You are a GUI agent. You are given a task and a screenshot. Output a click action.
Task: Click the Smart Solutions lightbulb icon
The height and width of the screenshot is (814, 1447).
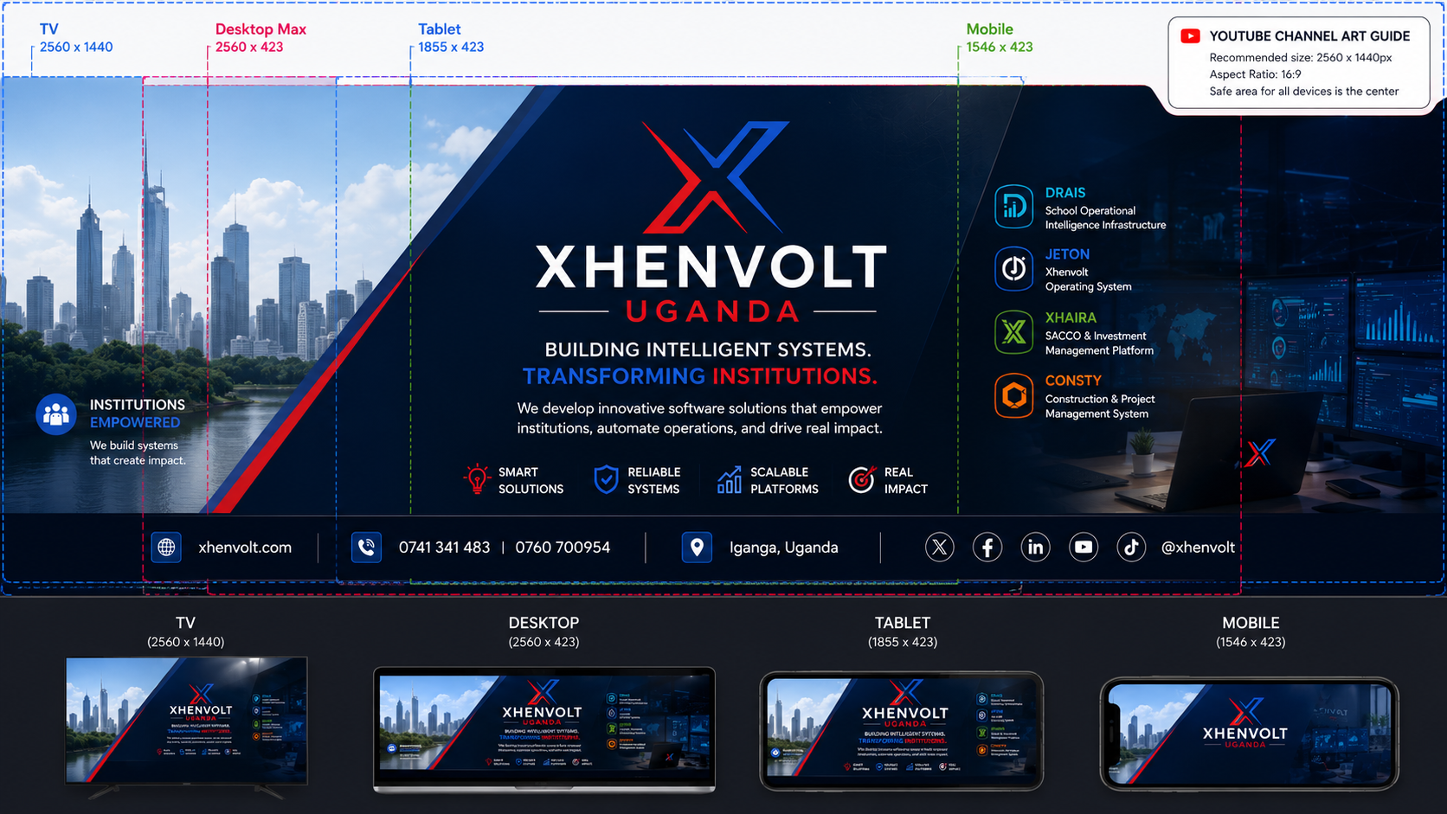[476, 478]
